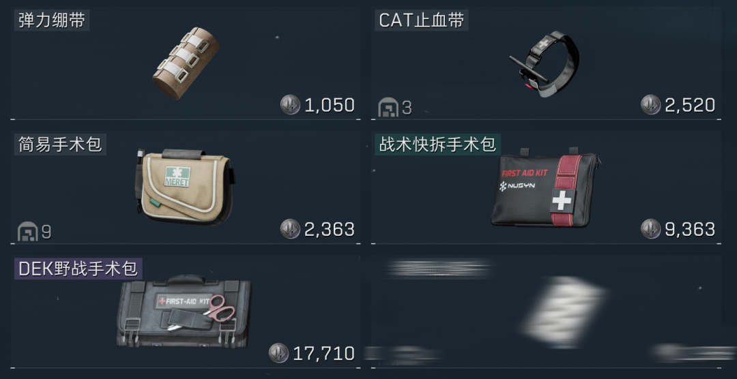Click the 17,710 price text
The image size is (737, 379).
point(324,354)
